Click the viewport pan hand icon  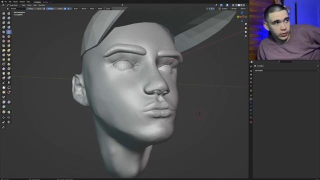click(x=245, y=28)
